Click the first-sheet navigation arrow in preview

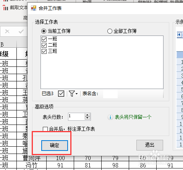(x=179, y=34)
